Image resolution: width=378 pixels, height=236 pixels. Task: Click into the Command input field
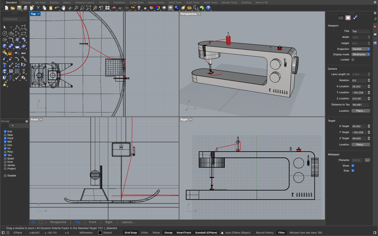click(15, 19)
